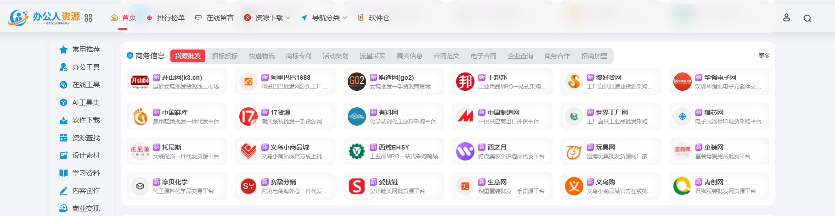Switch to the 招商加盟 tab

pyautogui.click(x=594, y=56)
